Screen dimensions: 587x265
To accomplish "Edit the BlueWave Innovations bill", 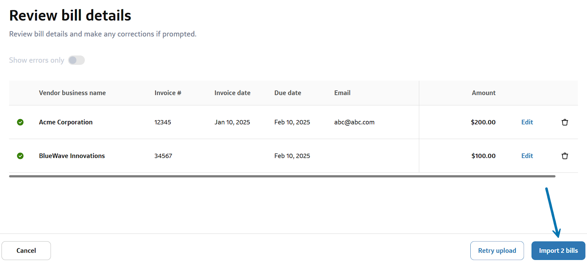I will point(527,156).
